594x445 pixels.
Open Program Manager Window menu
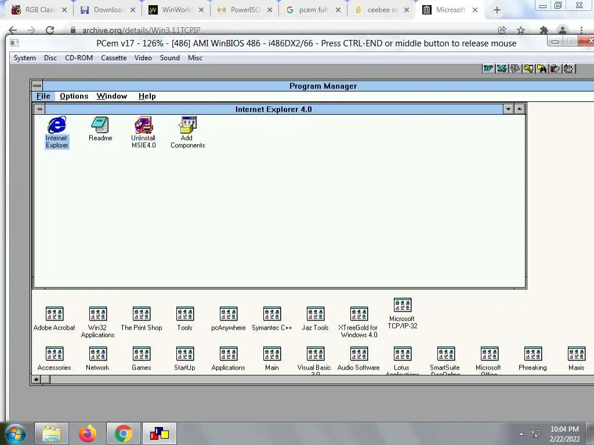pyautogui.click(x=112, y=96)
